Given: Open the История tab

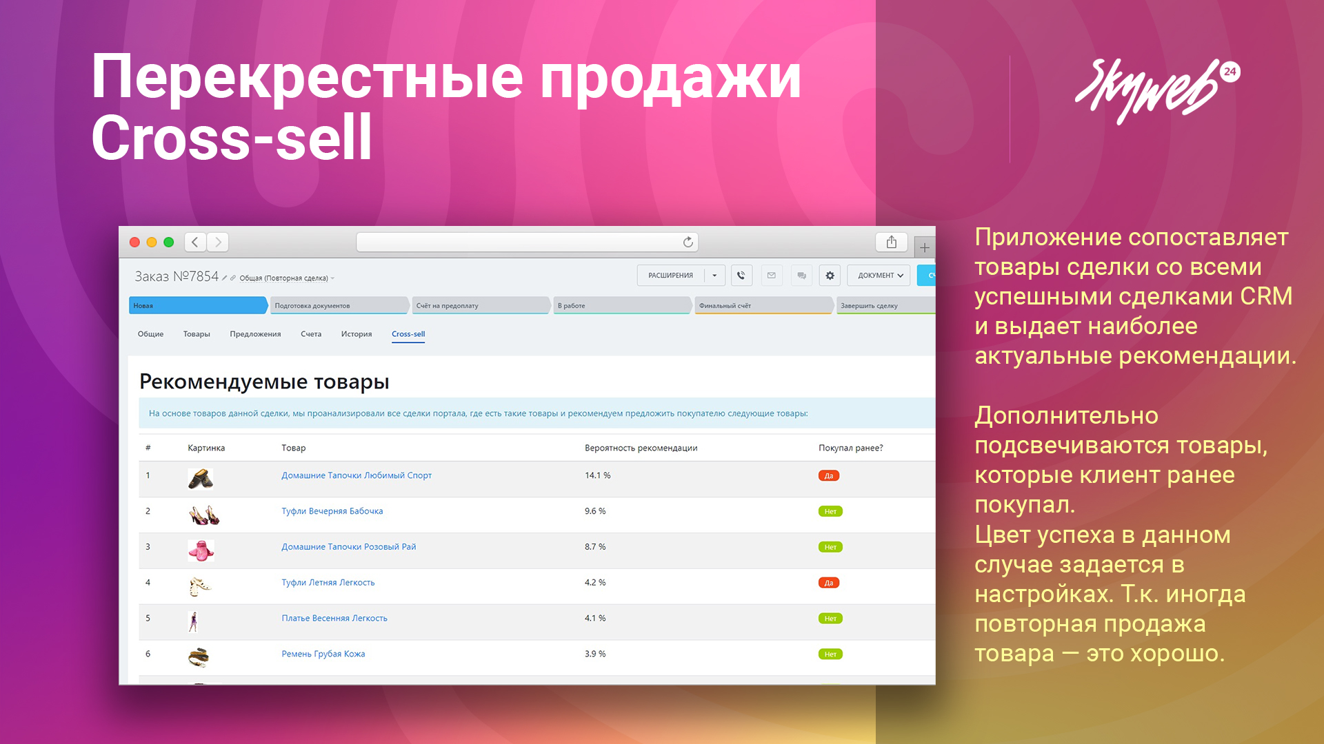Looking at the screenshot, I should click(x=356, y=334).
